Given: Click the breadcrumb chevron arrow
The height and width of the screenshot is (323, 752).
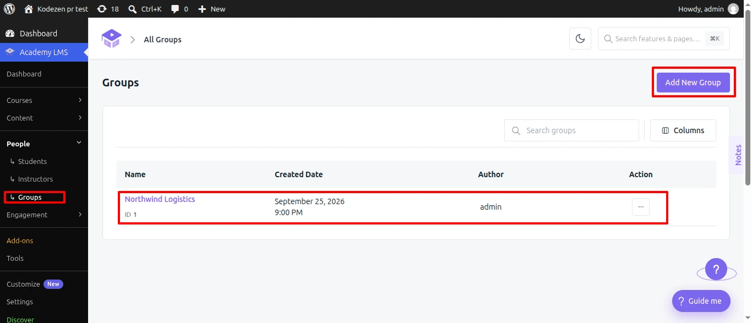Looking at the screenshot, I should coord(133,40).
